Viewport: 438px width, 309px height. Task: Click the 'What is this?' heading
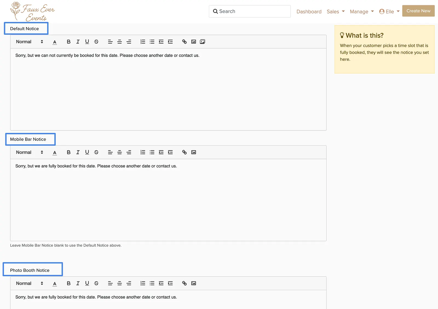coord(362,36)
